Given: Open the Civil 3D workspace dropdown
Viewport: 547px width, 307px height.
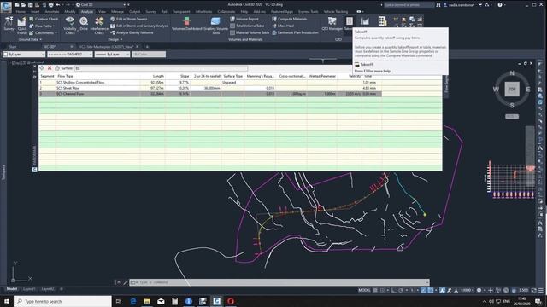Looking at the screenshot, I should pos(101,5).
